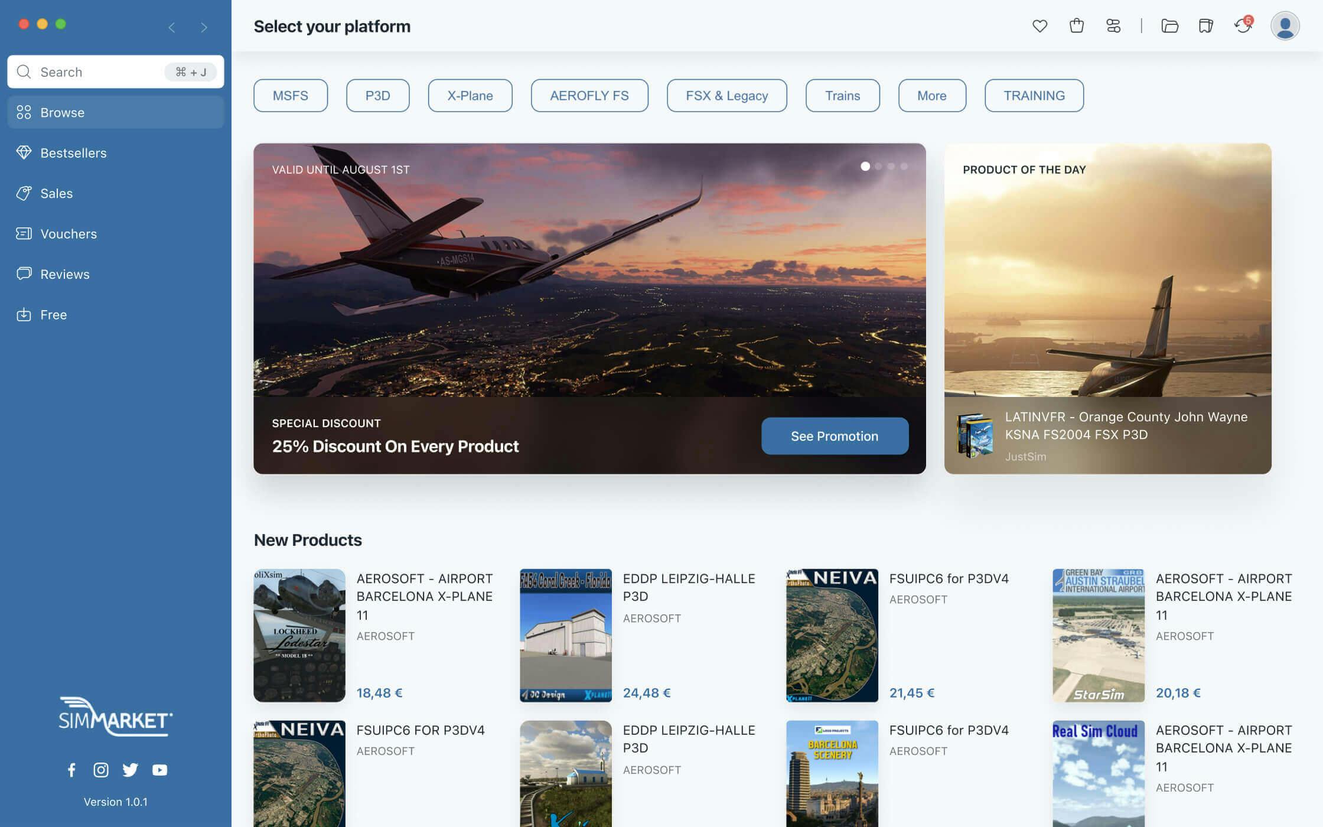Open the first-row EDDP LEIPZIG-HALLE P3D title
Screen dimensions: 1323x827
[689, 587]
